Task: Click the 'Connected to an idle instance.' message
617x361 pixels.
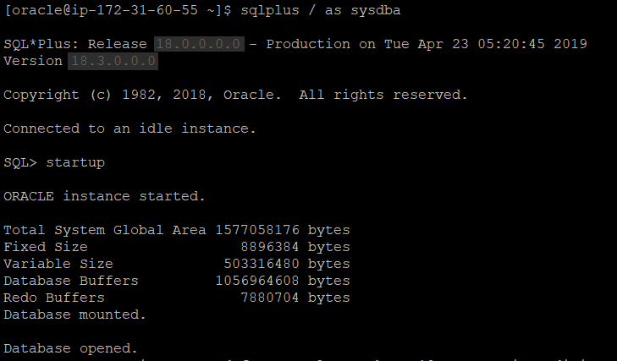Action: [x=129, y=129]
